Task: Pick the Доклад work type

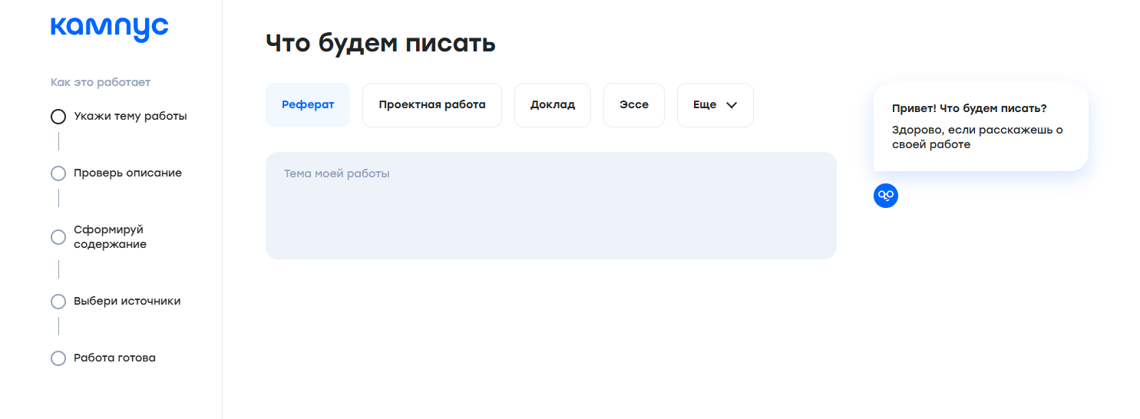Action: click(x=553, y=105)
